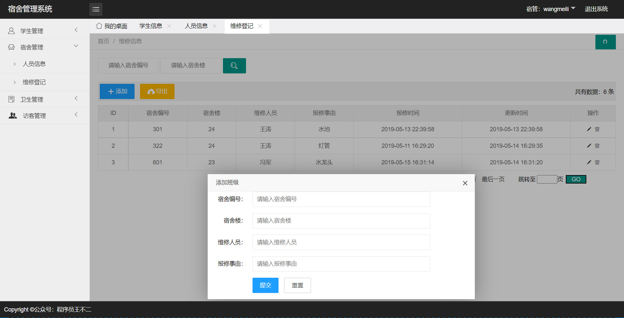Screen dimensions: 624x318
Task: Expand the 人员信息 submenu arrow
Action: pyautogui.click(x=15, y=64)
